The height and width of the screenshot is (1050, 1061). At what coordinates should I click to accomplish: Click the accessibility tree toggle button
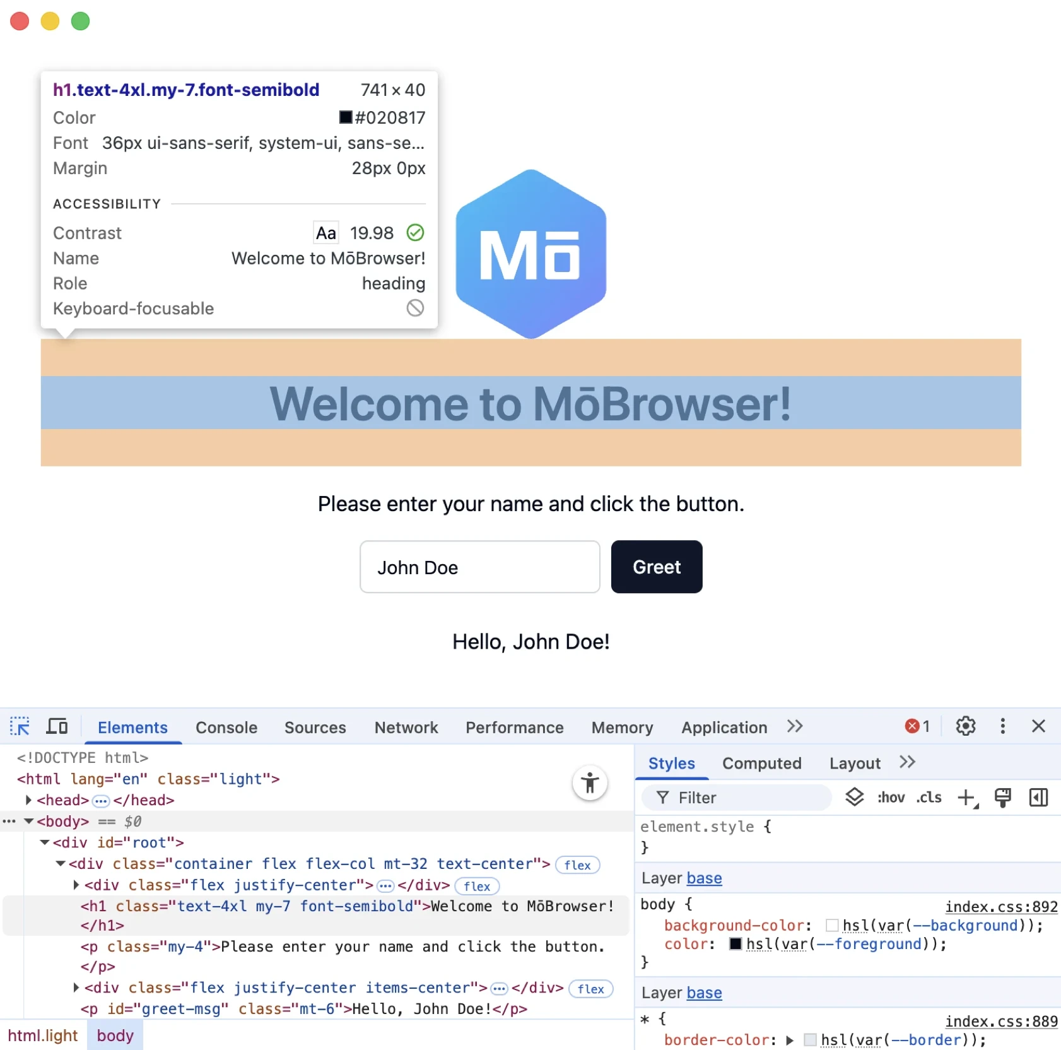[590, 783]
